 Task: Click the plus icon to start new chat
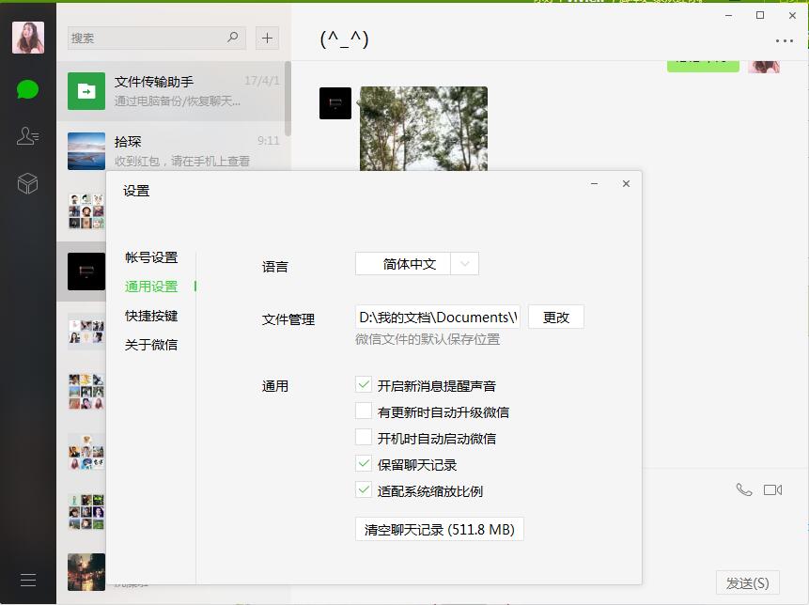click(x=267, y=38)
